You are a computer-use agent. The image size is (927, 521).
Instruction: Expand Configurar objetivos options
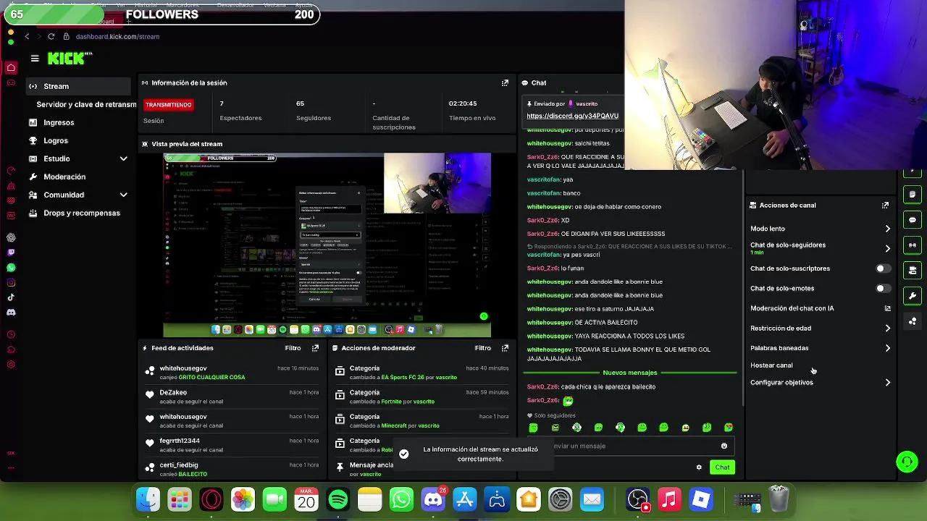888,383
